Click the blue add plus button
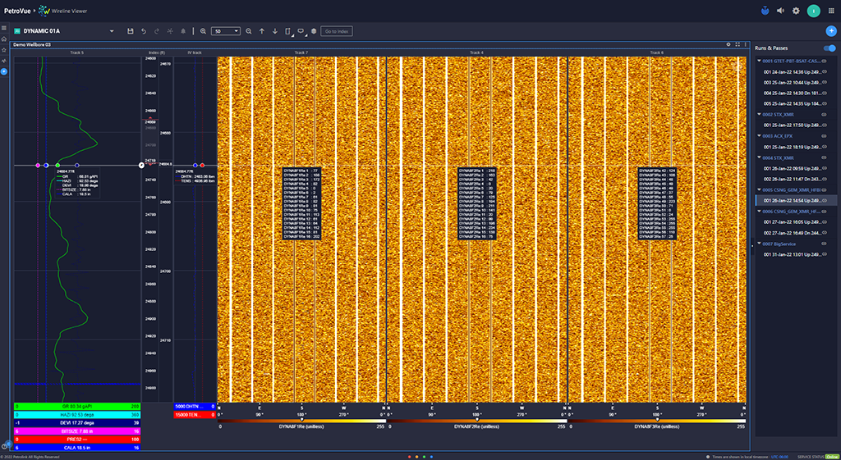Screen dimensions: 841x460 (831, 31)
